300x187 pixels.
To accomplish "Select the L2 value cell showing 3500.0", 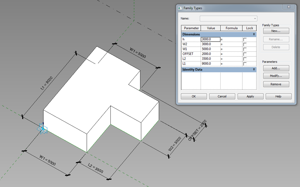I will (210, 59).
